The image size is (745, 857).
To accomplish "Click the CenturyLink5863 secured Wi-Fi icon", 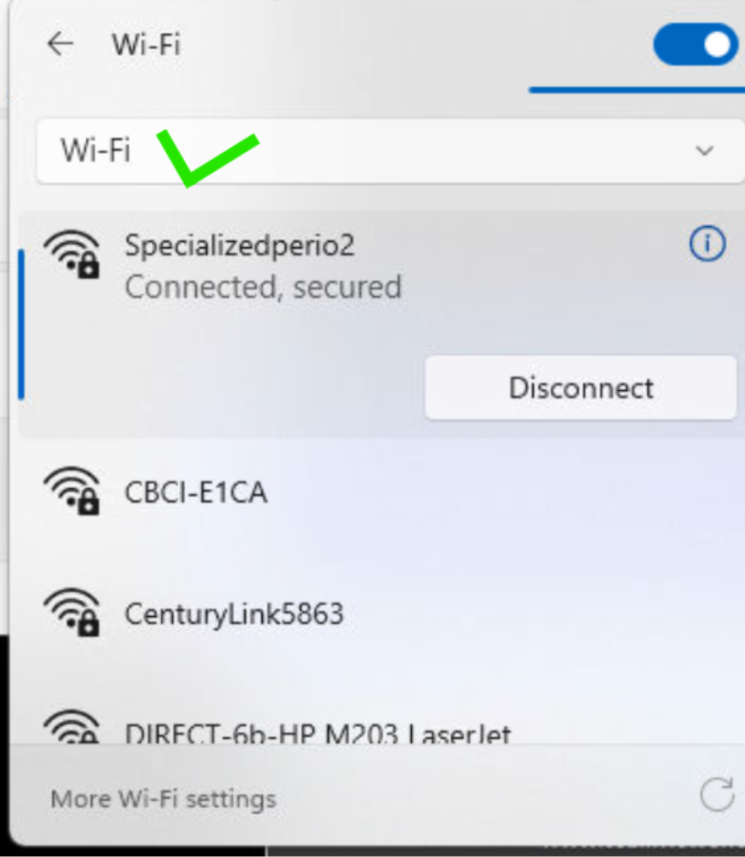I will coord(72,613).
